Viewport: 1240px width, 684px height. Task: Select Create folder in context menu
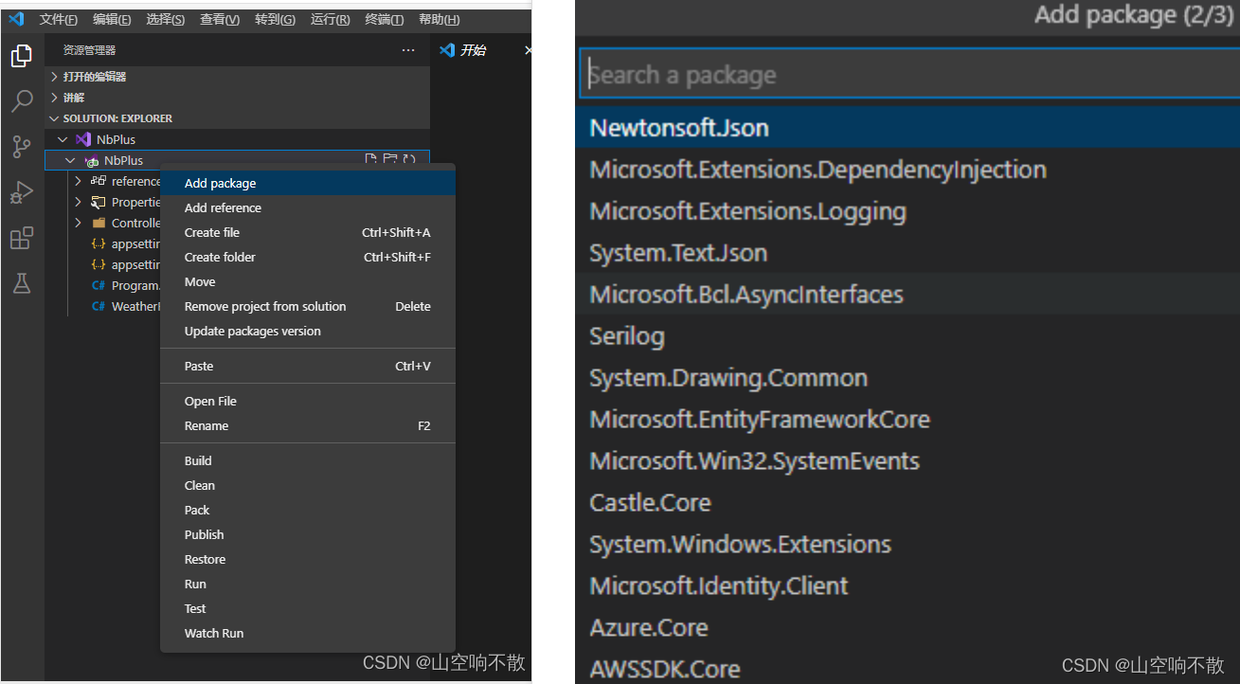[308, 257]
